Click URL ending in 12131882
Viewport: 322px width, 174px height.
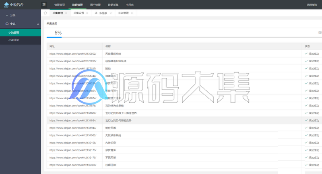(73, 113)
